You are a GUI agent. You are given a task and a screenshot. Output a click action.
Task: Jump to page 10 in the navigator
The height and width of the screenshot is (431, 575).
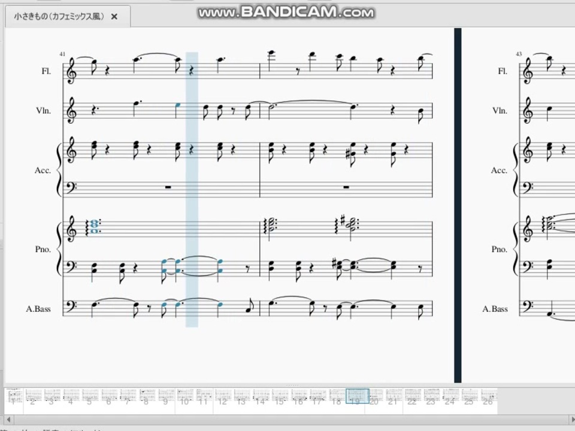tap(184, 396)
